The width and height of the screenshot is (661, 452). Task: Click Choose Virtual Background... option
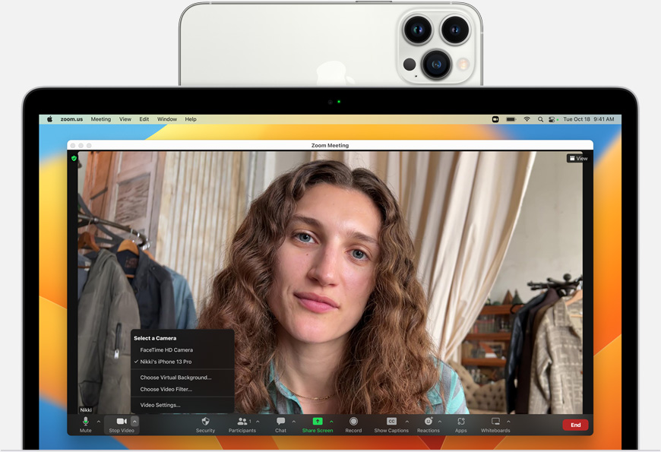pyautogui.click(x=176, y=378)
